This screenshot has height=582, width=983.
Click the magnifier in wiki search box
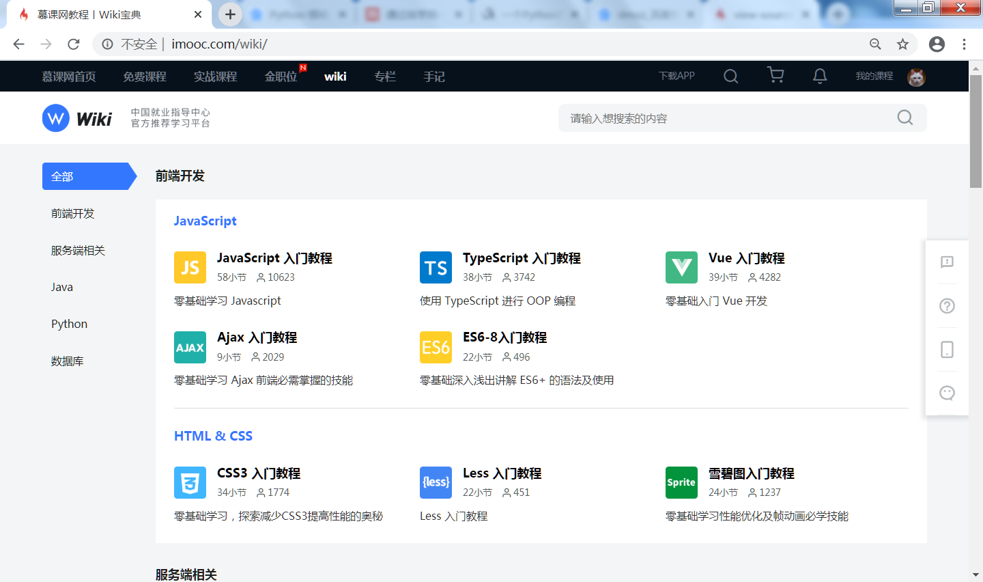[x=905, y=117]
